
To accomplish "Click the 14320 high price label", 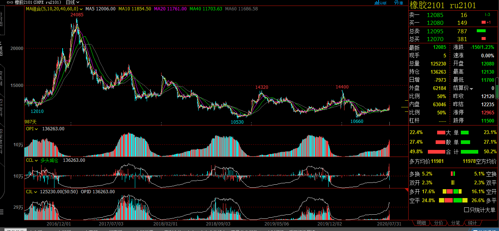I will [262, 87].
